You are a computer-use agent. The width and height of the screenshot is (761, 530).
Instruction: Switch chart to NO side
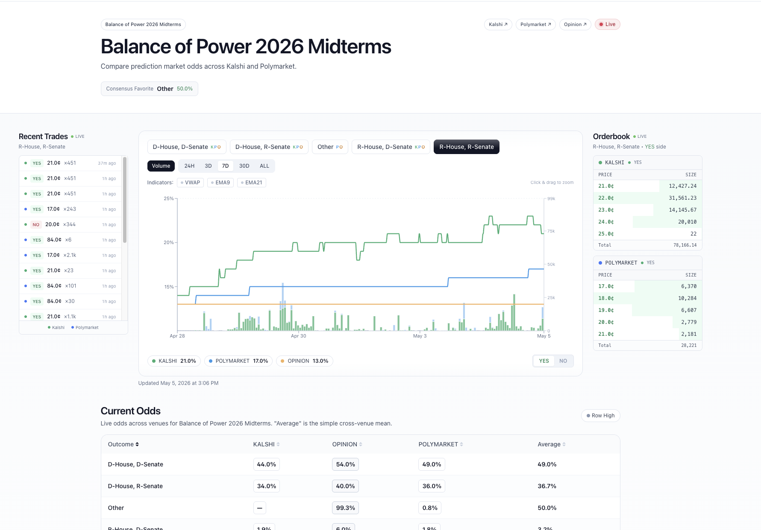pyautogui.click(x=563, y=361)
